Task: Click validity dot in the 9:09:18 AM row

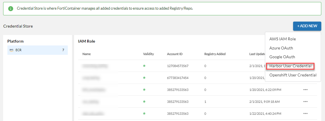Action: tap(144, 102)
